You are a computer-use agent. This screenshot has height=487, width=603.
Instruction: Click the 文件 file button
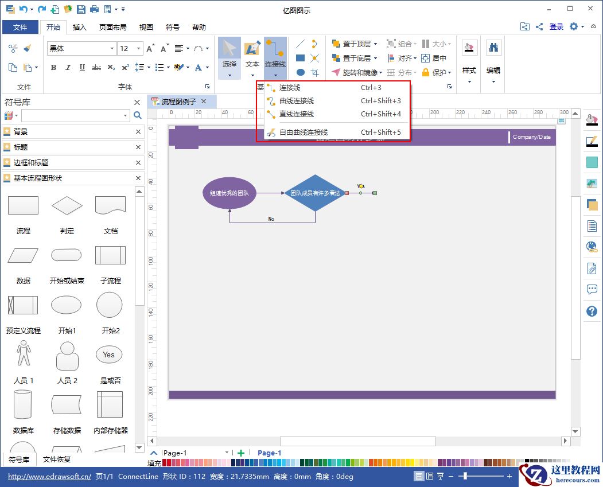coord(20,27)
